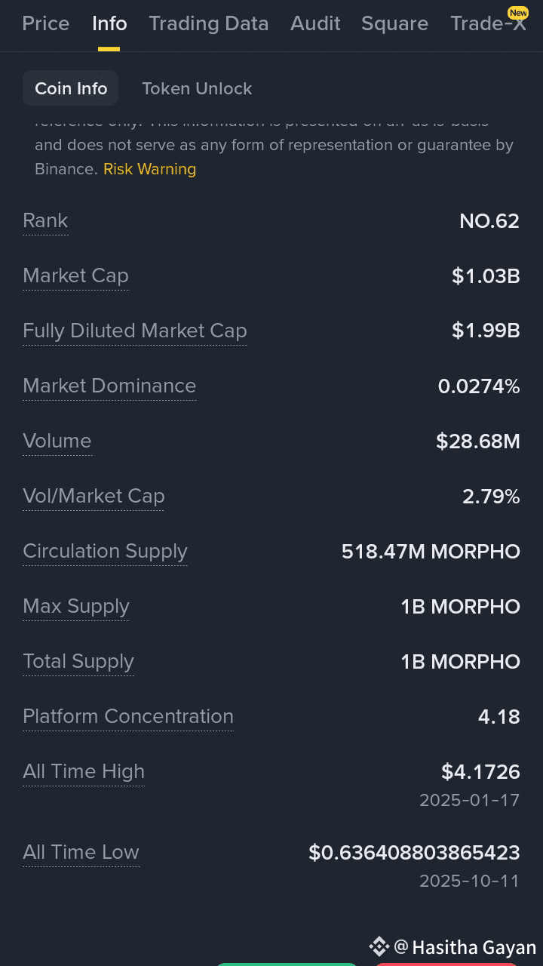Tap the All Time High label
The image size is (543, 966).
[84, 772]
